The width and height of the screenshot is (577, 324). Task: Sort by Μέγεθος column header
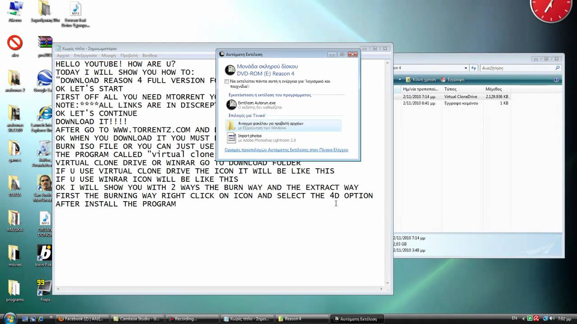(498, 89)
